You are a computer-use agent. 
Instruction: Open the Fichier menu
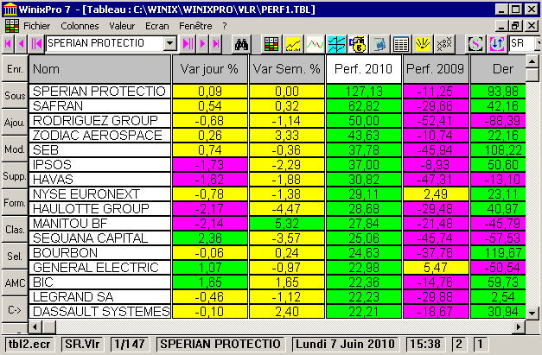[x=36, y=26]
